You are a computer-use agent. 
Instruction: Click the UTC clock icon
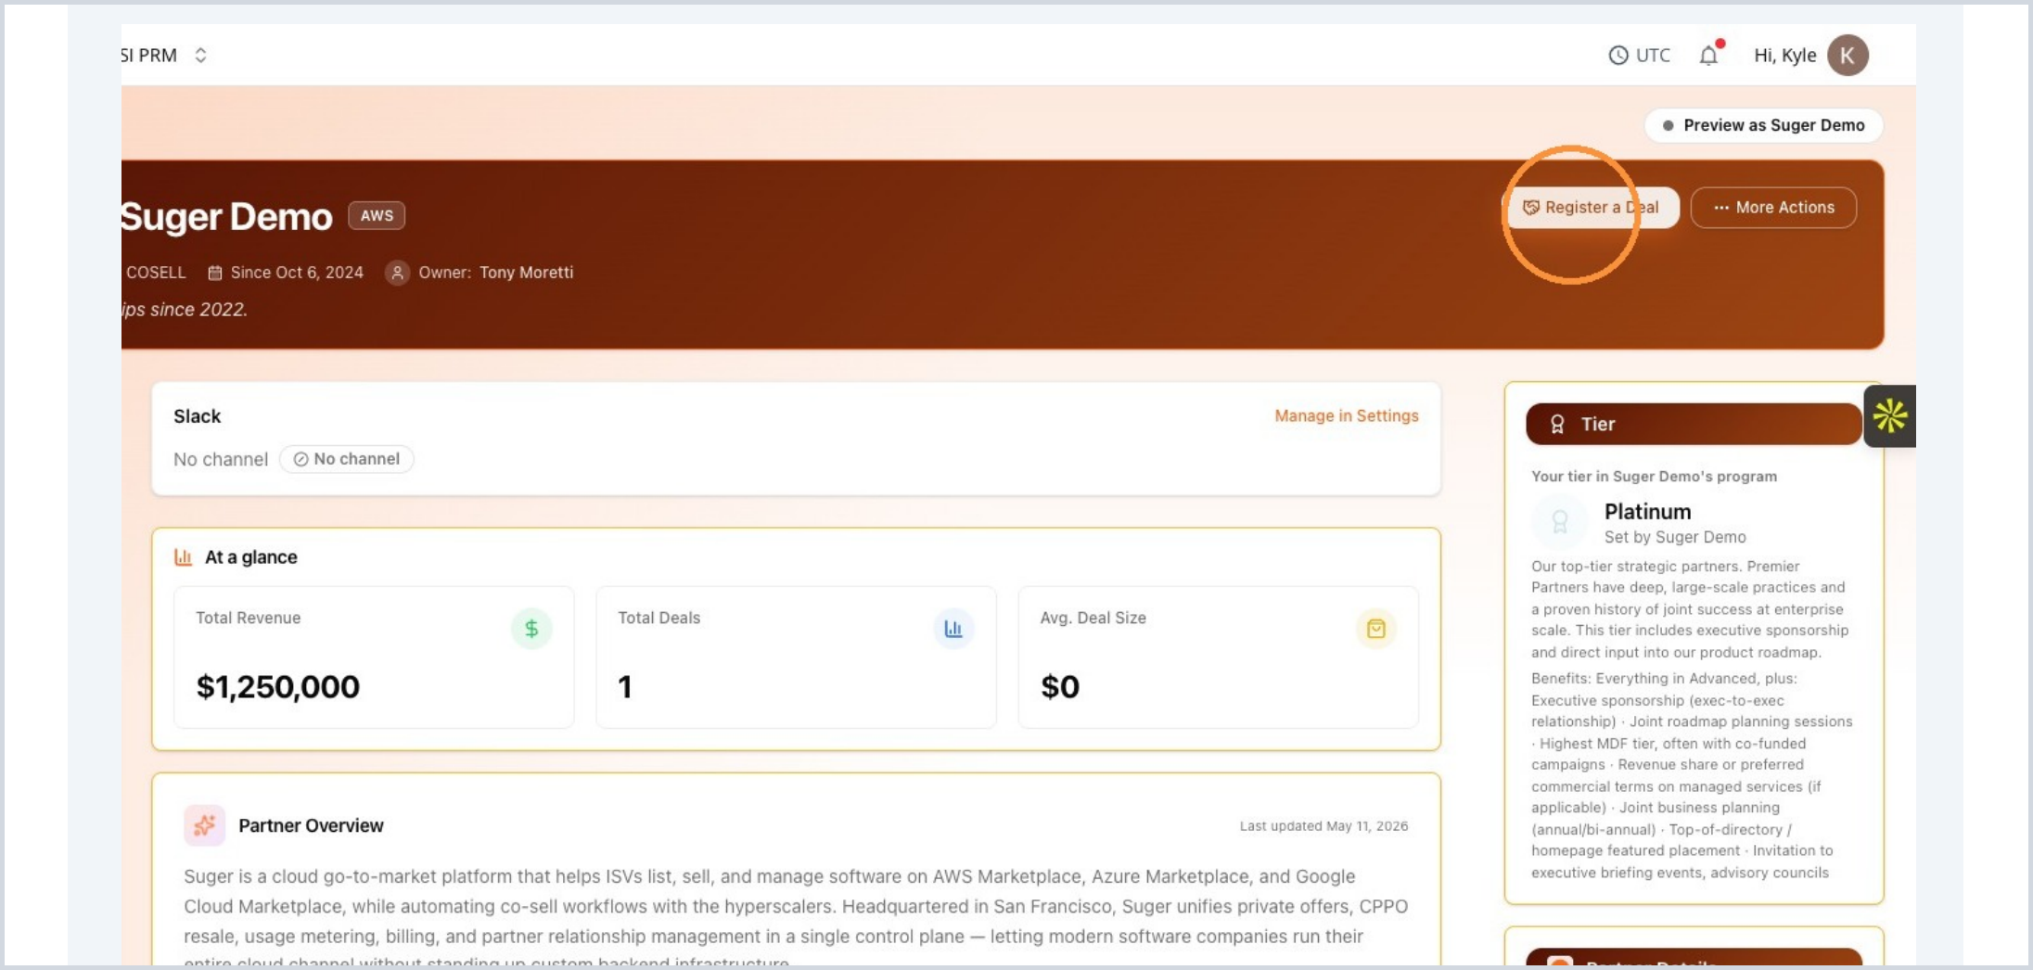tap(1617, 56)
